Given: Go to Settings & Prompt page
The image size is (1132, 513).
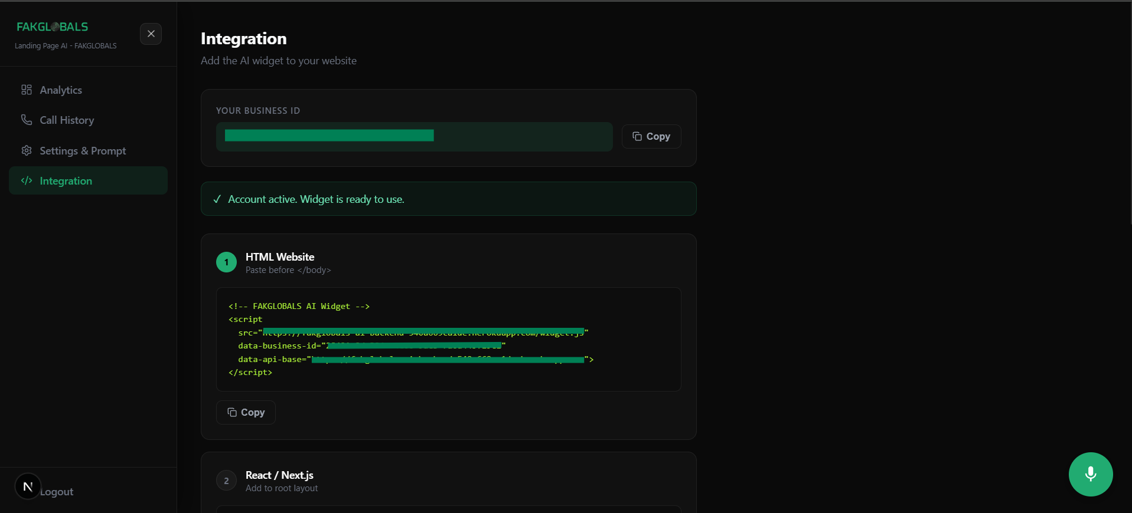Looking at the screenshot, I should click(x=89, y=150).
